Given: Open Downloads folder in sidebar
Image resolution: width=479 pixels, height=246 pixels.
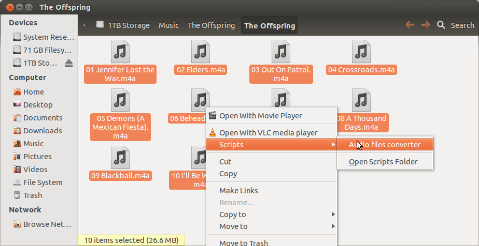Looking at the screenshot, I should [42, 131].
